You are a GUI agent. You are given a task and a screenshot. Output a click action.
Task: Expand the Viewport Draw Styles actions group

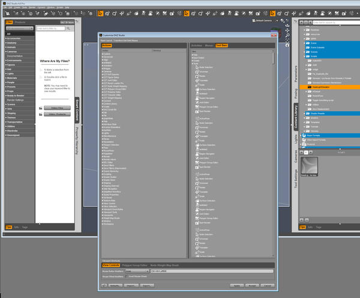coord(103,209)
